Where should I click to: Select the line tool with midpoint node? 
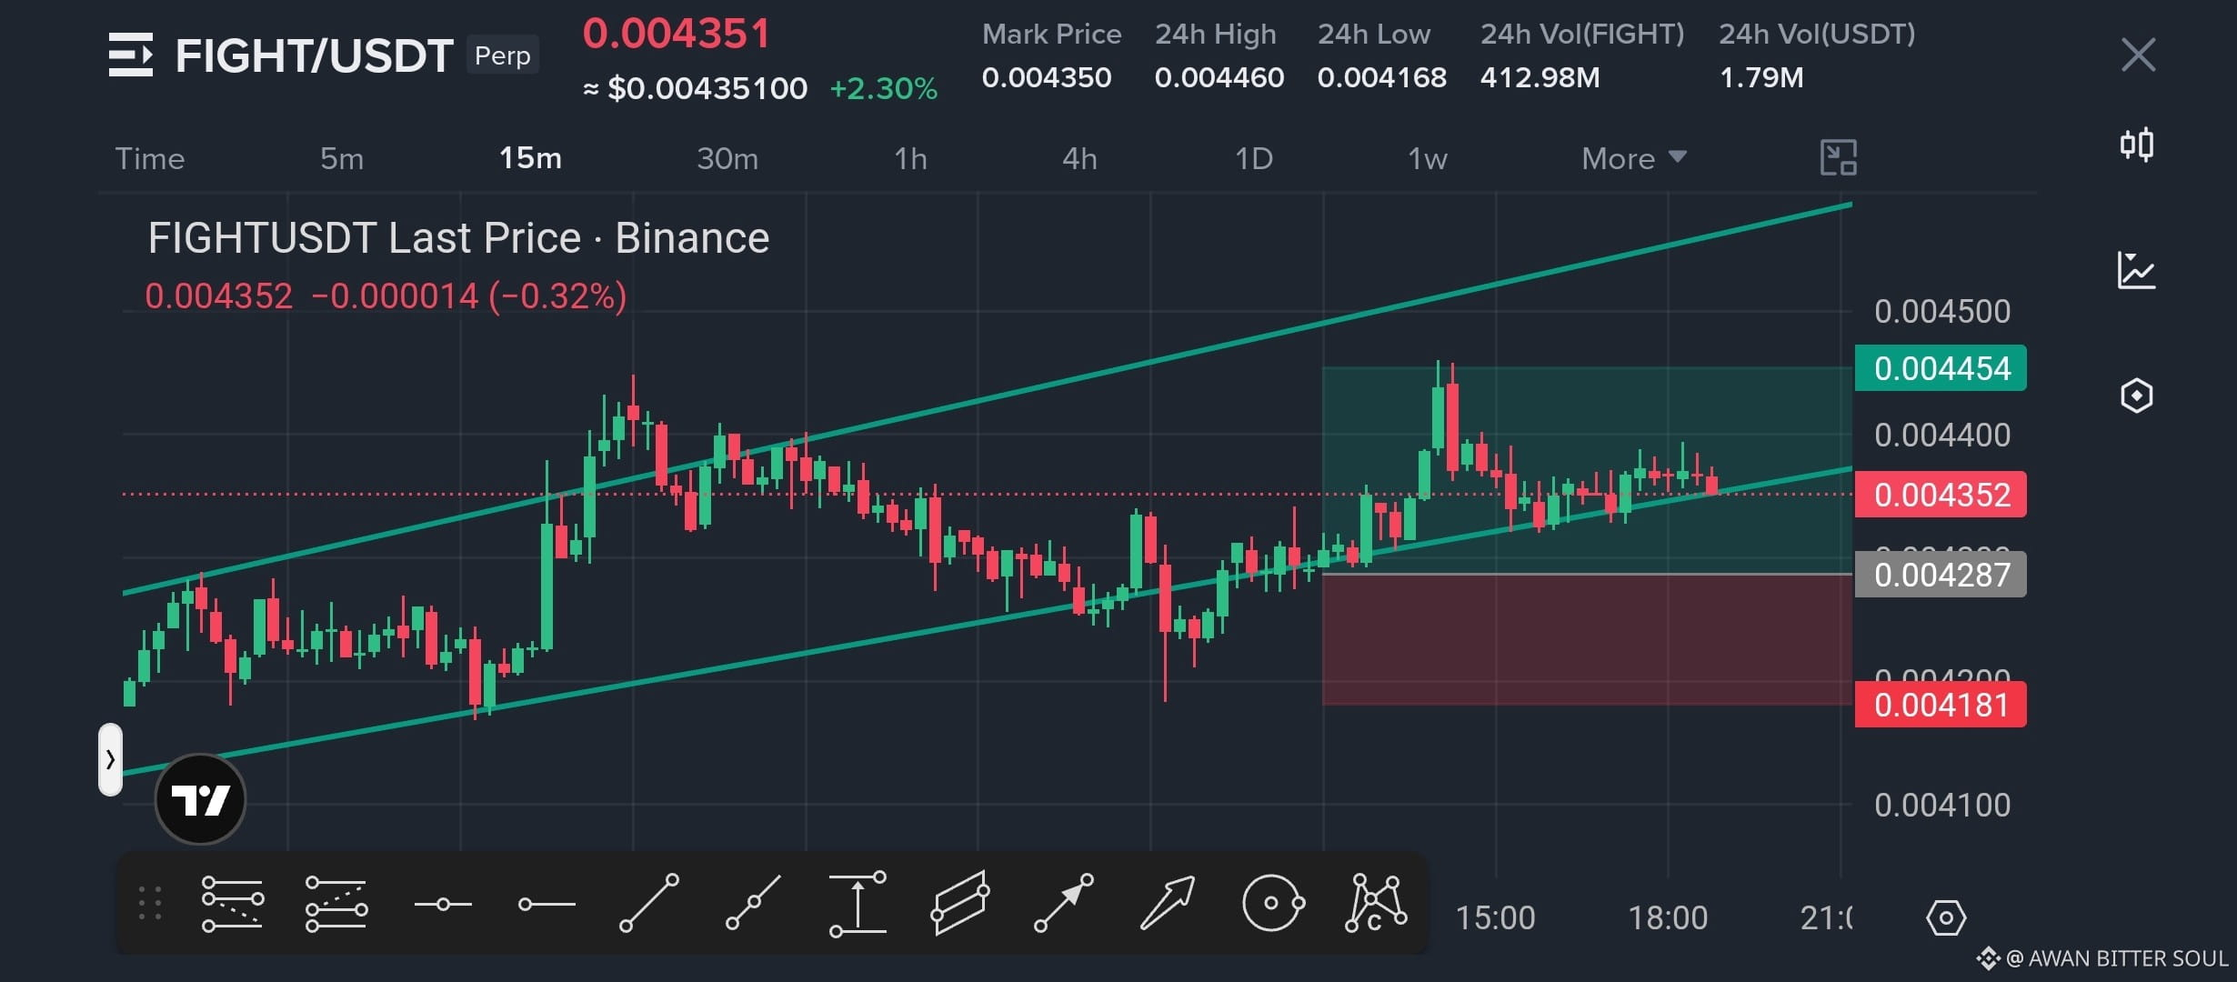[754, 903]
